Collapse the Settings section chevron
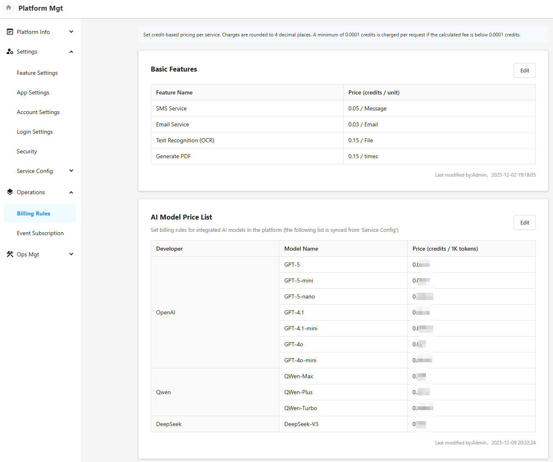Screen dimensions: 553x462 pyautogui.click(x=71, y=52)
